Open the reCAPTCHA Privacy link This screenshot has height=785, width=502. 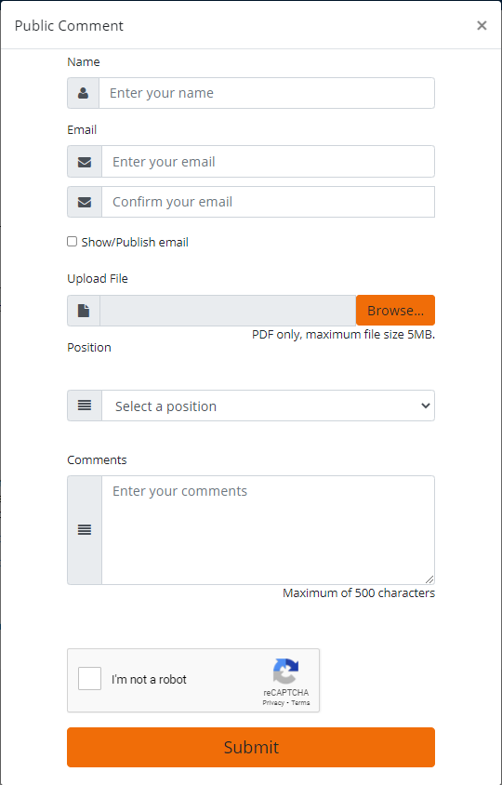point(272,703)
